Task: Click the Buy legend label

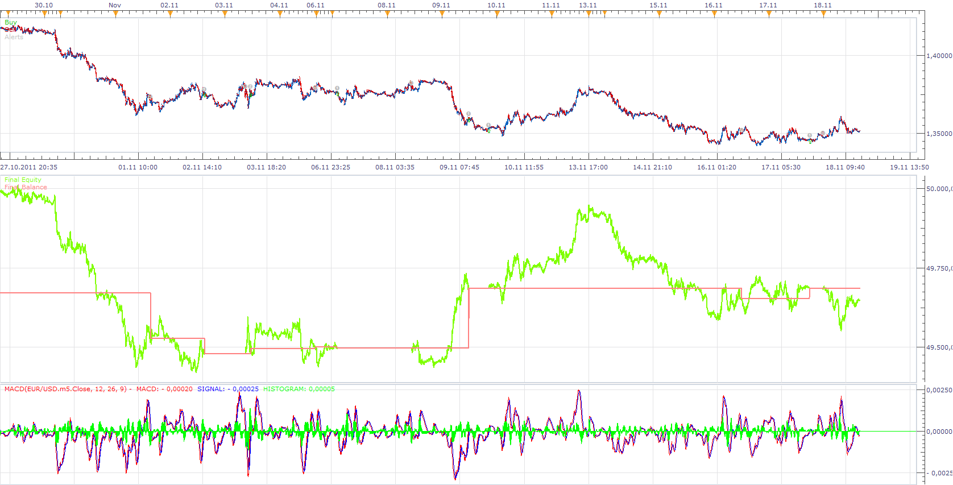Action: 11,22
